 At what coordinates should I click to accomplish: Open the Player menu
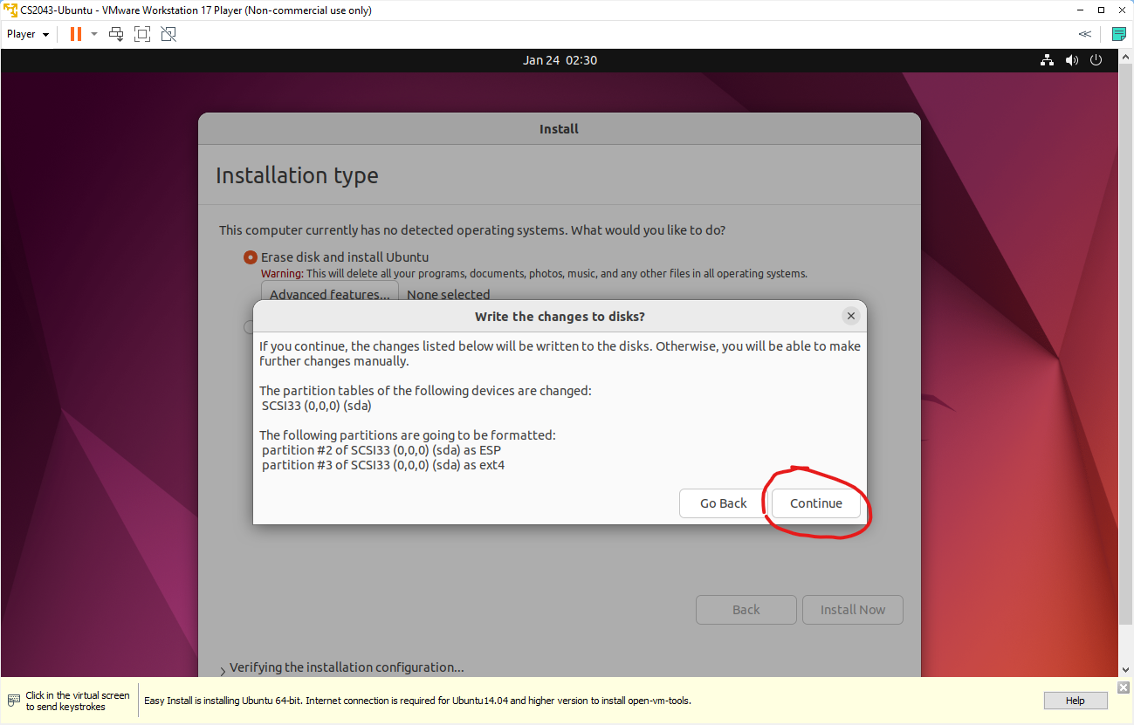pos(28,34)
